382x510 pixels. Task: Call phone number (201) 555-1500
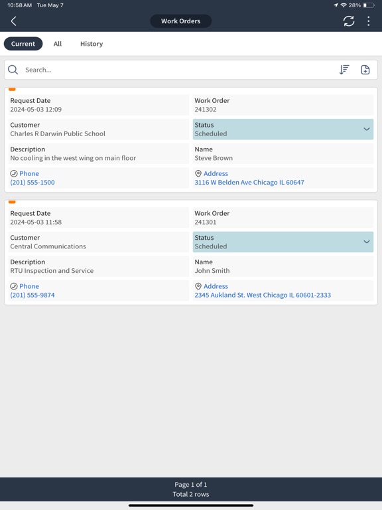tap(32, 183)
